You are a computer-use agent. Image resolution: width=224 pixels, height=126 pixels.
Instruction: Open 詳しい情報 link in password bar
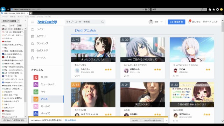tap(71, 120)
